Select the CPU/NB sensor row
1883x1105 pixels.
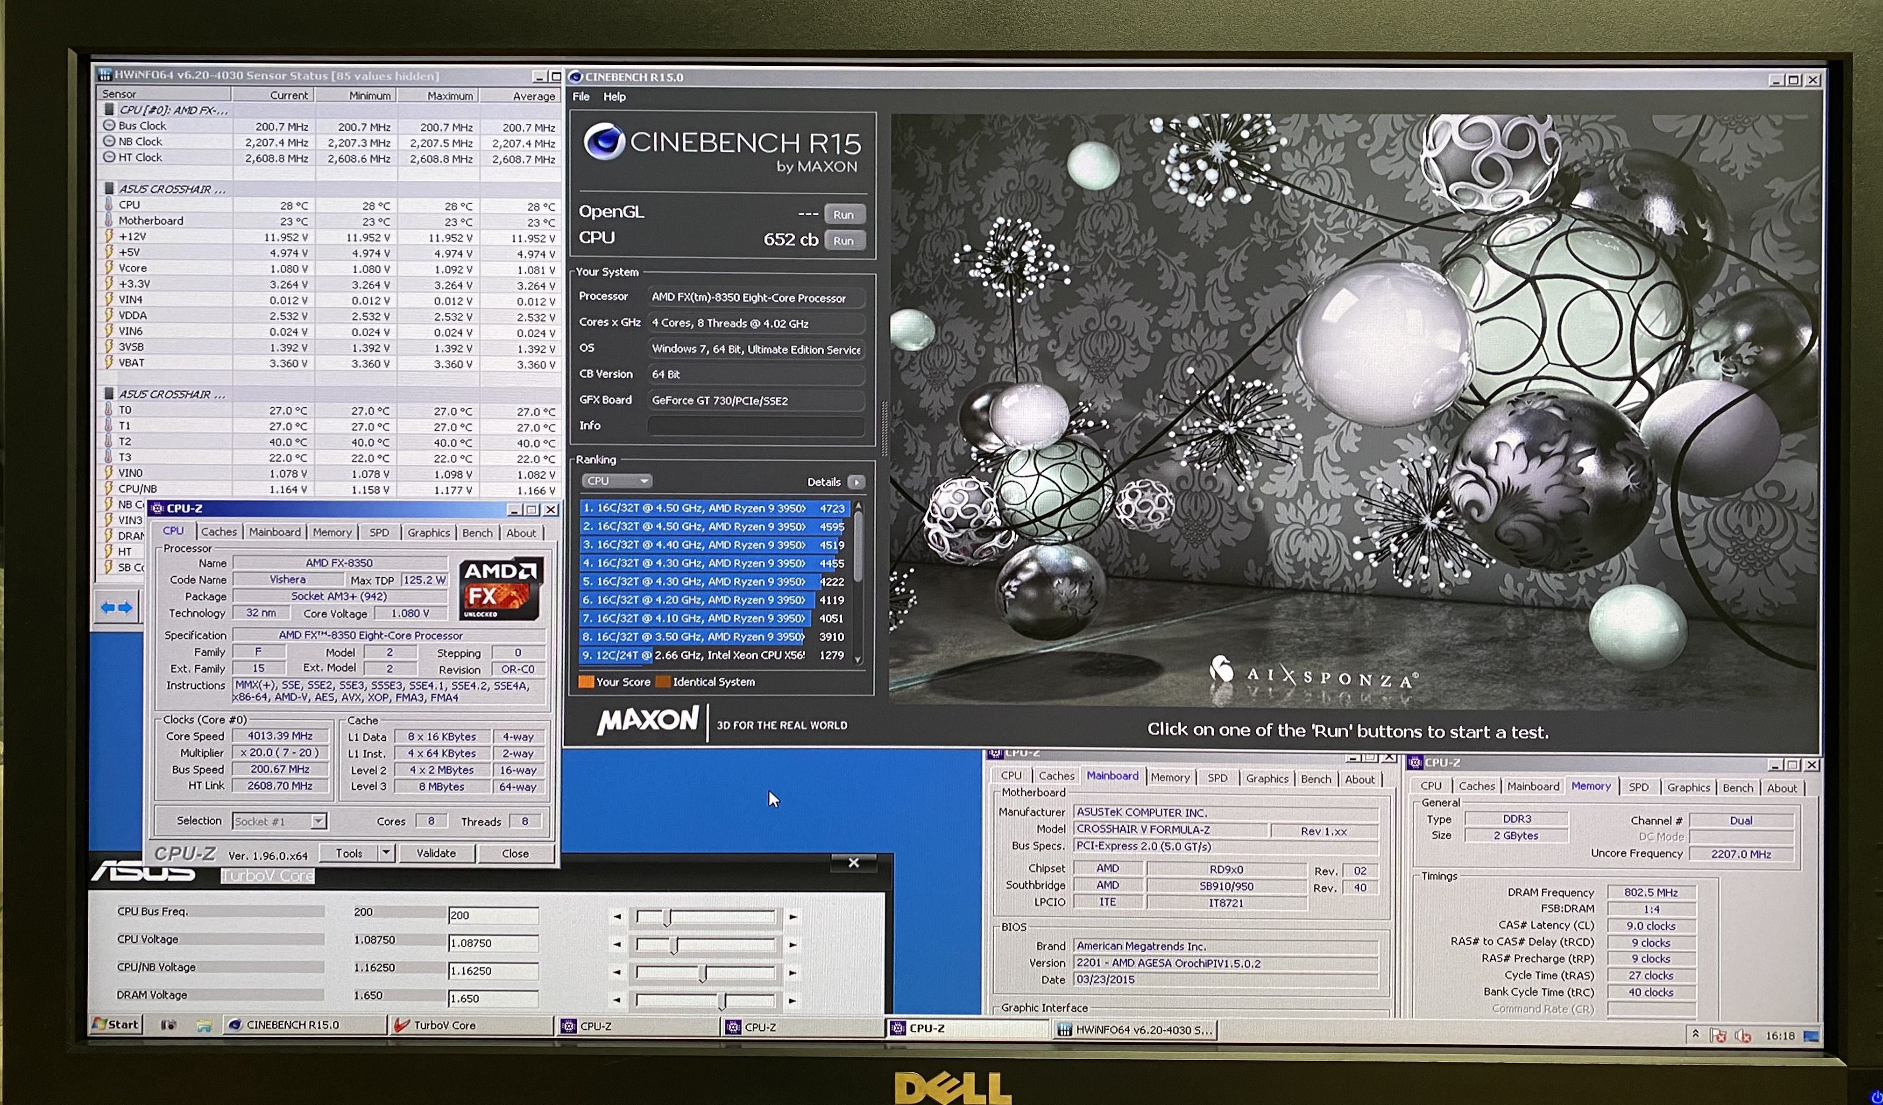(329, 489)
